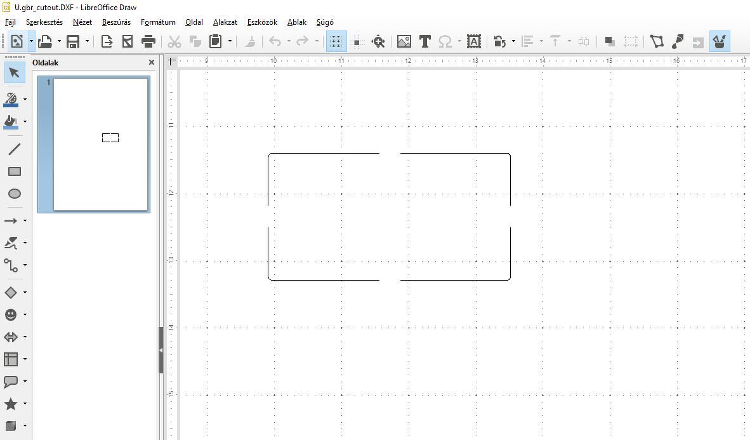750x440 pixels.
Task: Select the Ellipse tool
Action: 15,194
